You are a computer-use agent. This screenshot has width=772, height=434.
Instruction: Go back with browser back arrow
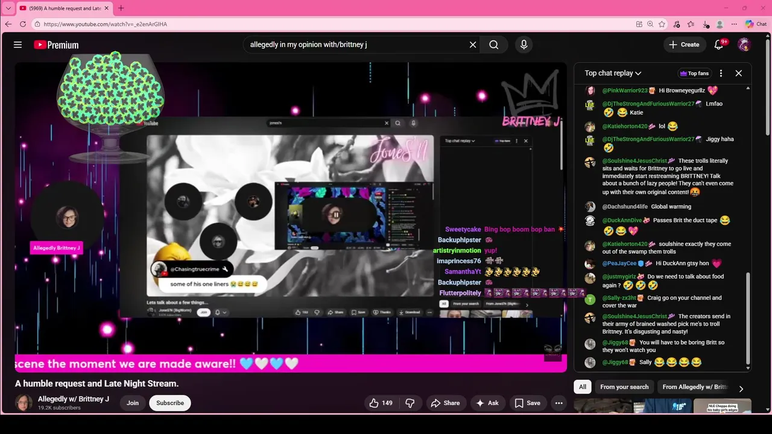coord(8,24)
